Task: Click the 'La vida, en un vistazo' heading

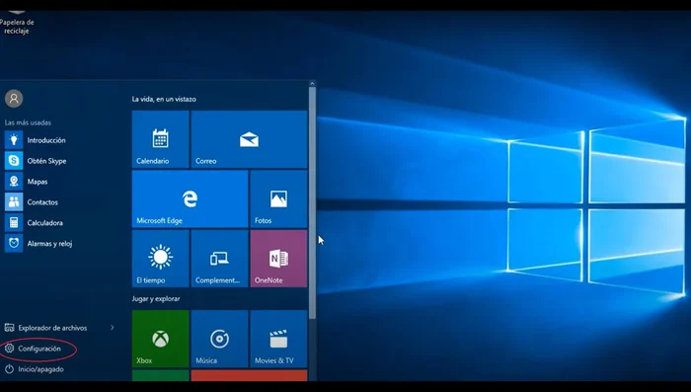Action: point(164,99)
